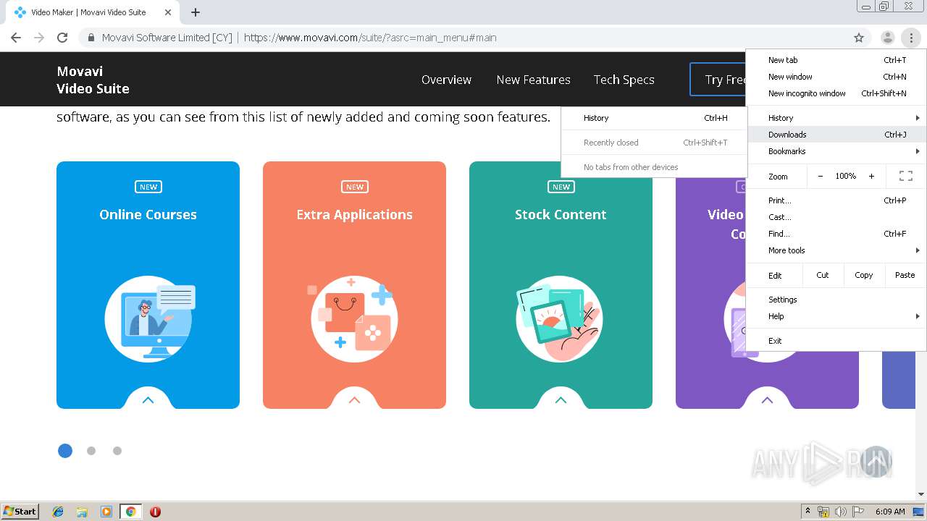Open the Chrome profile avatar icon
Screen dimensions: 927x521
click(x=887, y=38)
